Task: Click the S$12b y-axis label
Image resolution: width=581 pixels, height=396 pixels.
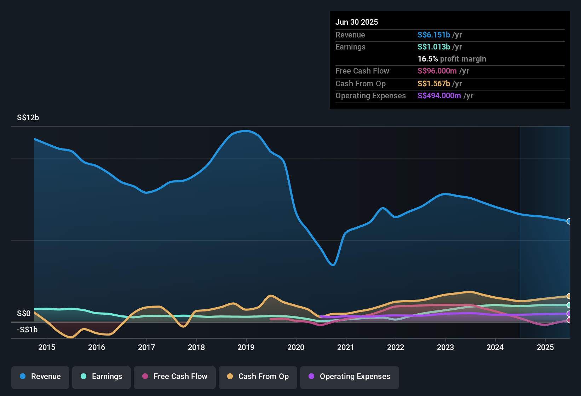Action: [x=28, y=118]
